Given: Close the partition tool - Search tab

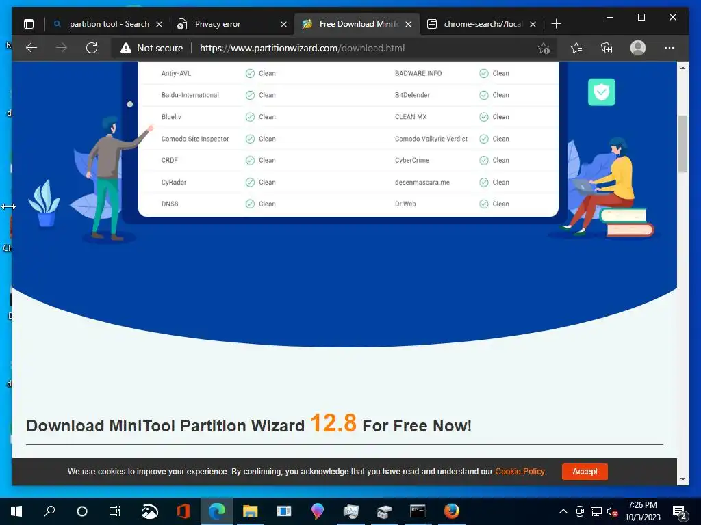Looking at the screenshot, I should (x=159, y=24).
